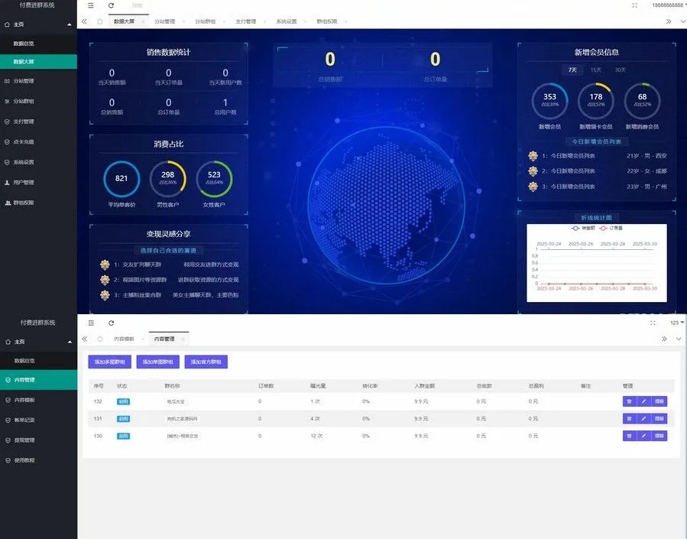Toggle the 启用 status badge for row 130
Viewport: 687px width, 539px height.
point(123,436)
